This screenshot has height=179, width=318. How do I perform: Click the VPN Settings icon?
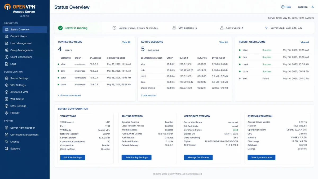coord(7,85)
